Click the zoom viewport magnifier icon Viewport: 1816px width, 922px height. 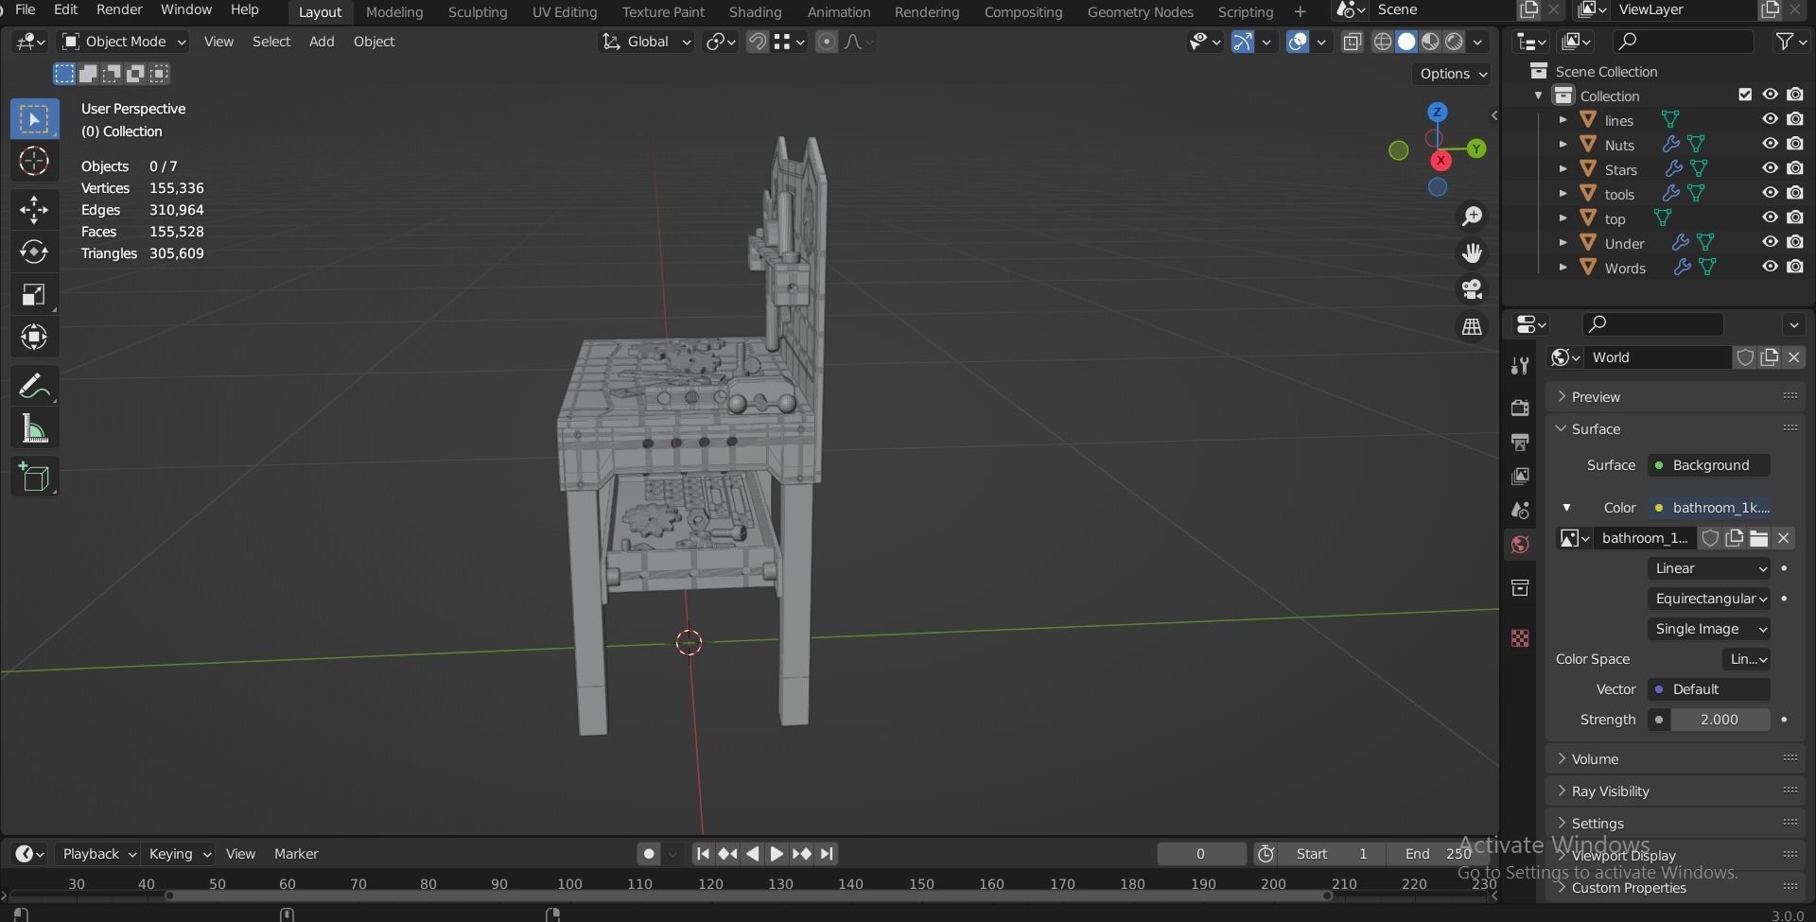pyautogui.click(x=1472, y=217)
